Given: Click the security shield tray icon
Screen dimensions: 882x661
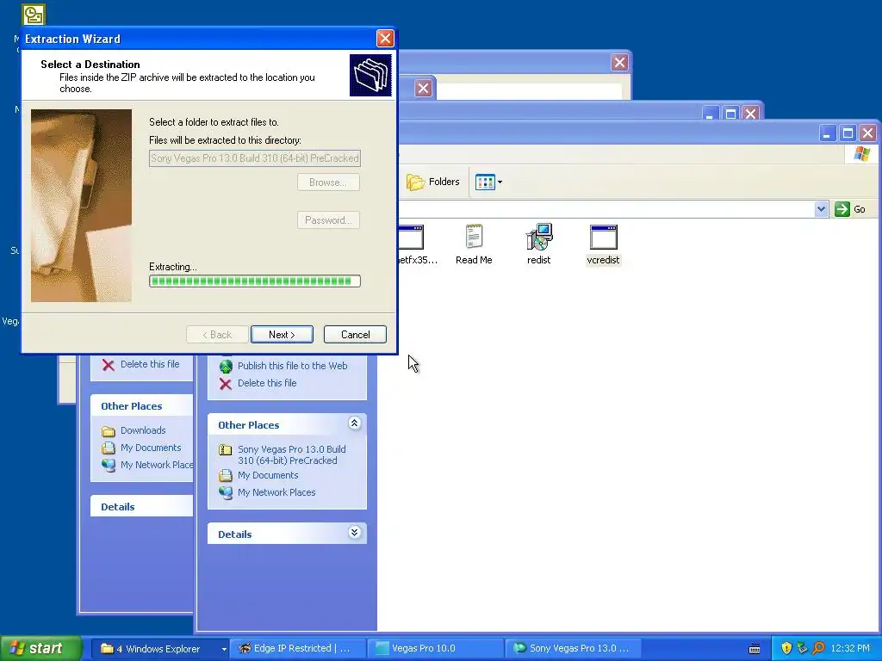Looking at the screenshot, I should (x=786, y=649).
